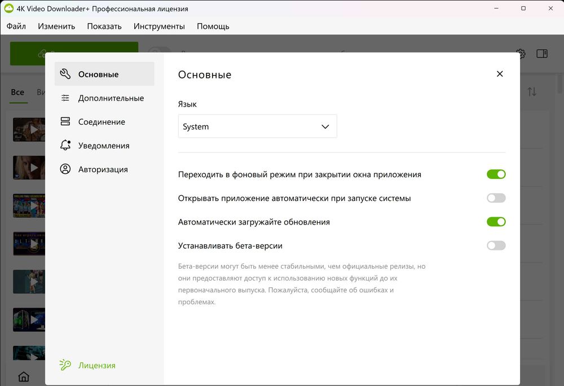Click the main window vertical scrollbar
564x386 pixels.
560,83
